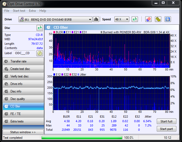This screenshot has height=142, width=182.
Task: Open Extra tests section
Action: [23, 121]
